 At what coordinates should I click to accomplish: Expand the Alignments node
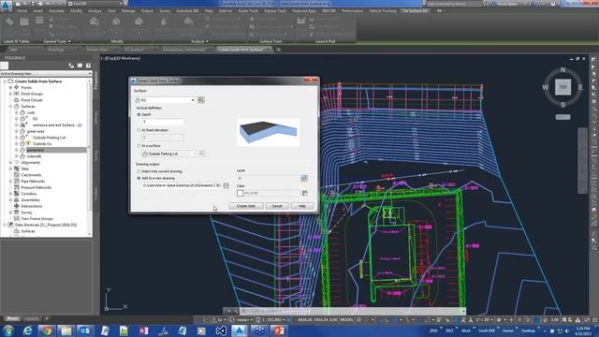pyautogui.click(x=10, y=162)
